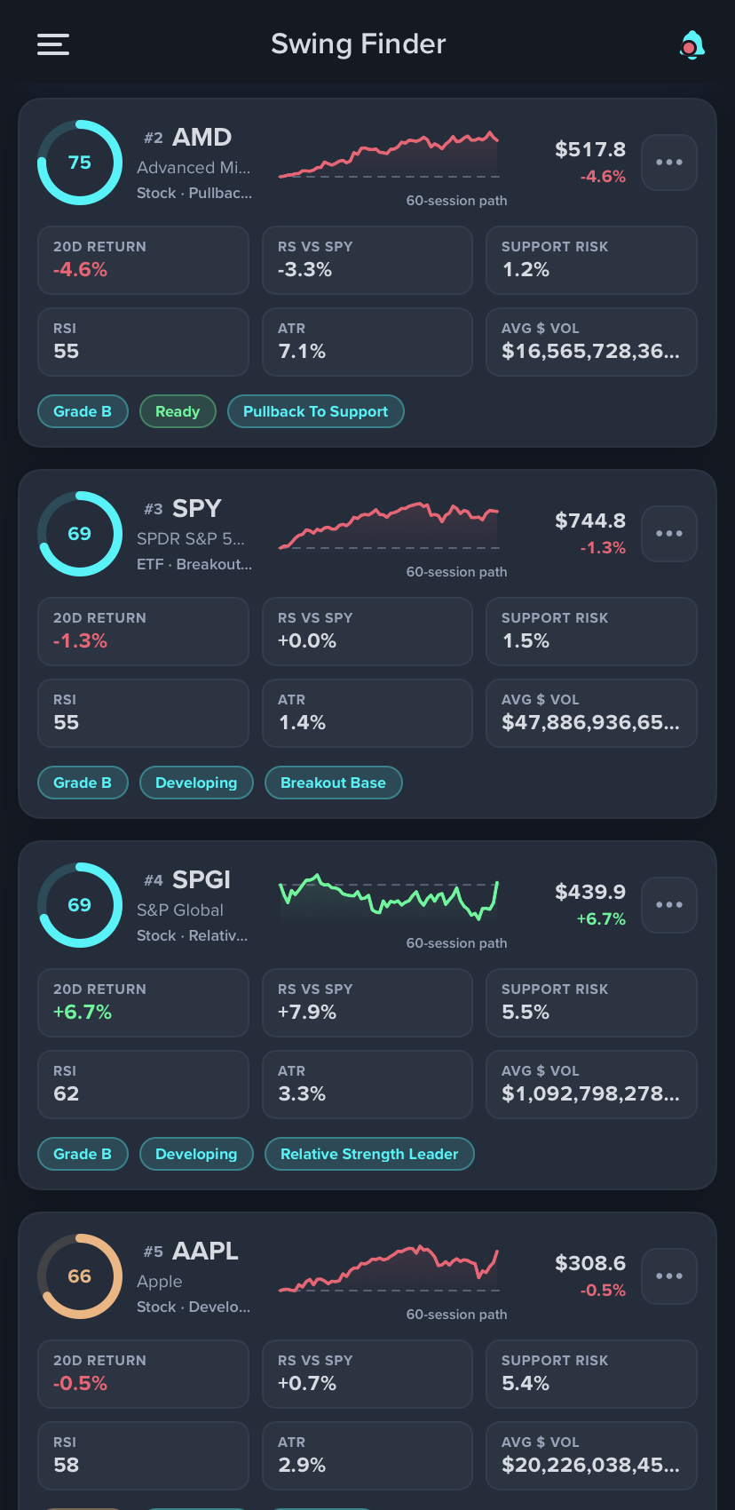Tap AAPL 20D Return -0.5% tile
Viewport: 735px width, 1510px height.
(x=143, y=1374)
